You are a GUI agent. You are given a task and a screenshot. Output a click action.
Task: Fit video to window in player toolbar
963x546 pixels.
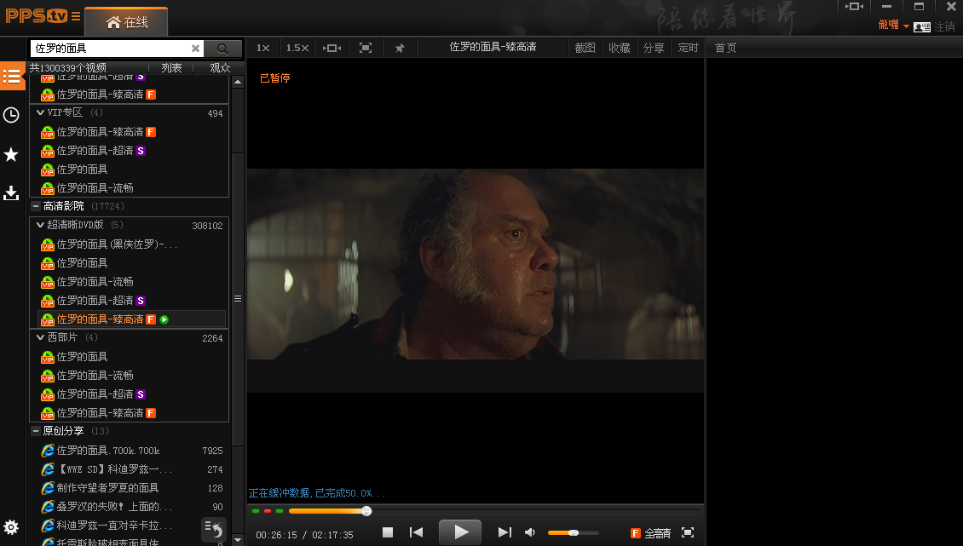[366, 48]
